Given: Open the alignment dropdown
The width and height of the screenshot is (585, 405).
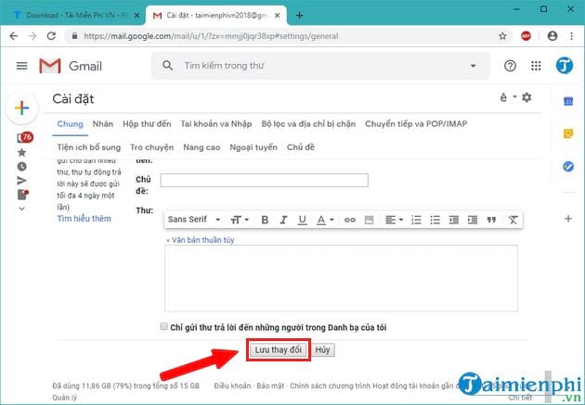Looking at the screenshot, I should pos(394,220).
